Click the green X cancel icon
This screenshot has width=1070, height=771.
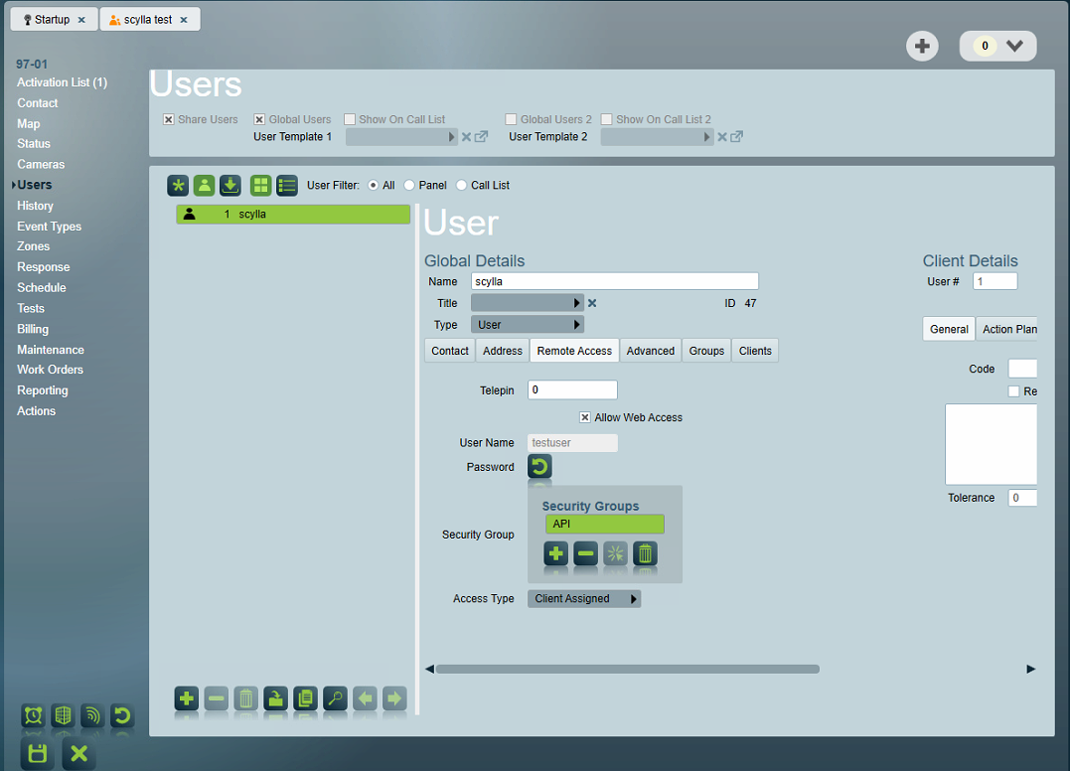point(79,753)
